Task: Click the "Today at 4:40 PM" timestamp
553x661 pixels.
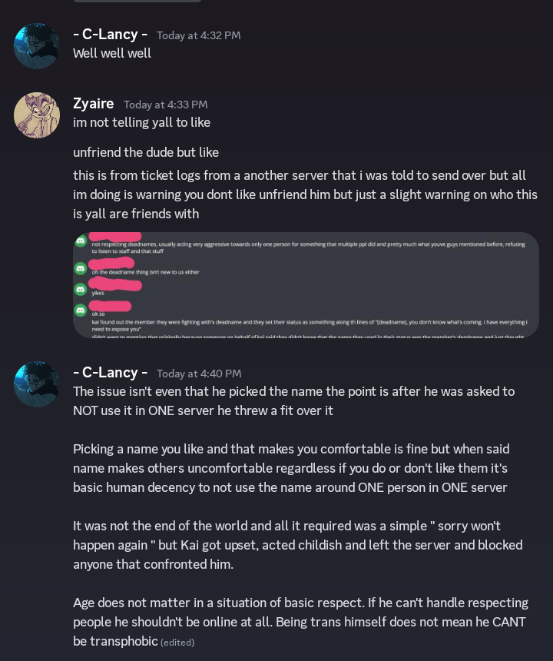Action: [x=198, y=374]
